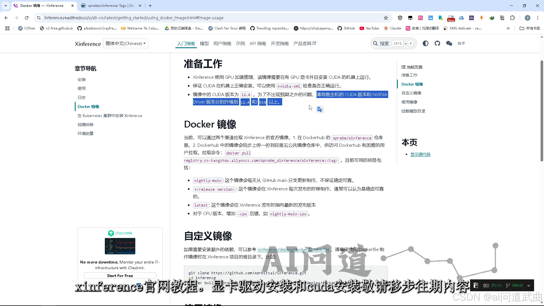Open the browser extensions puzzle icon
This screenshot has width=544, height=306.
[512, 18]
